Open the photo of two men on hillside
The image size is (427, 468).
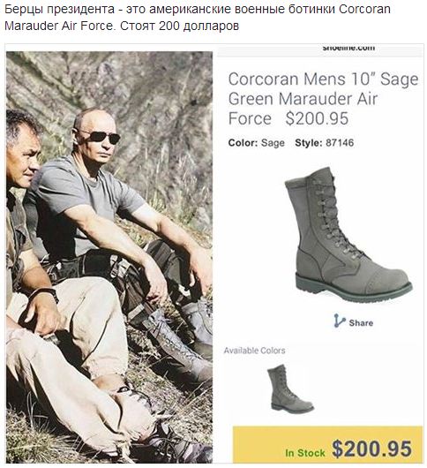coord(109,257)
